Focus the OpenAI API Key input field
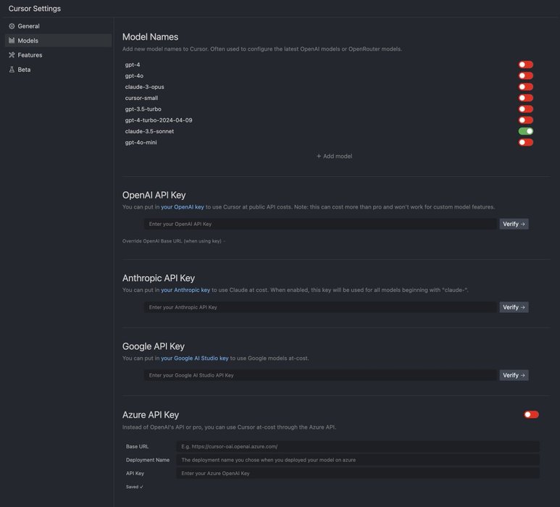 tap(320, 224)
